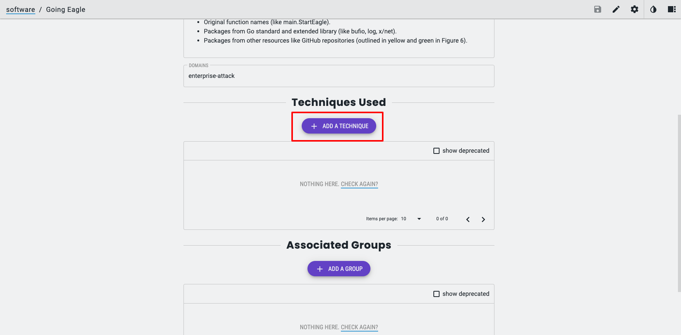Open the settings gear icon
This screenshot has height=335, width=681.
pos(635,9)
